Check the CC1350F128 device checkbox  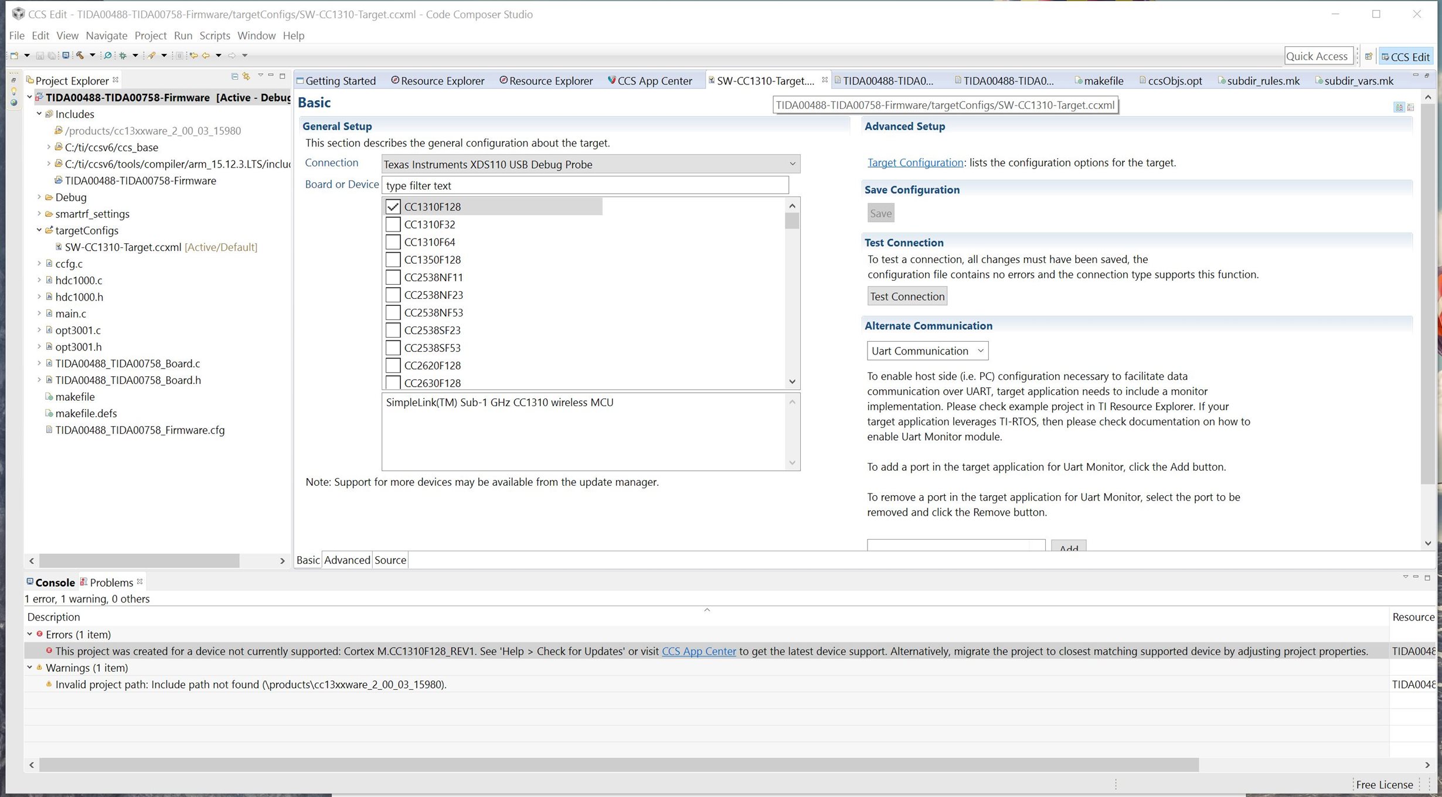(x=393, y=259)
